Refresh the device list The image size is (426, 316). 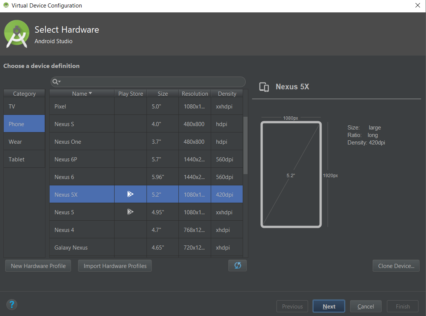237,265
